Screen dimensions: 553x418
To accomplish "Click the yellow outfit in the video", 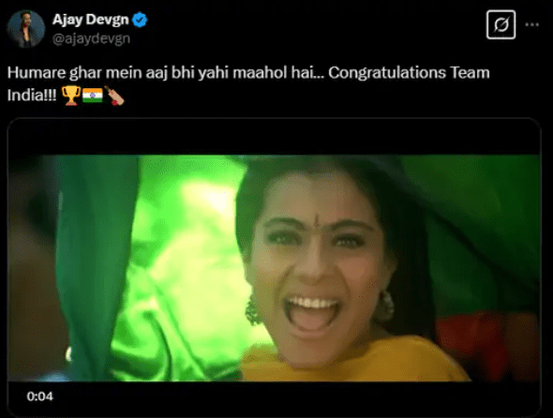I will click(352, 360).
